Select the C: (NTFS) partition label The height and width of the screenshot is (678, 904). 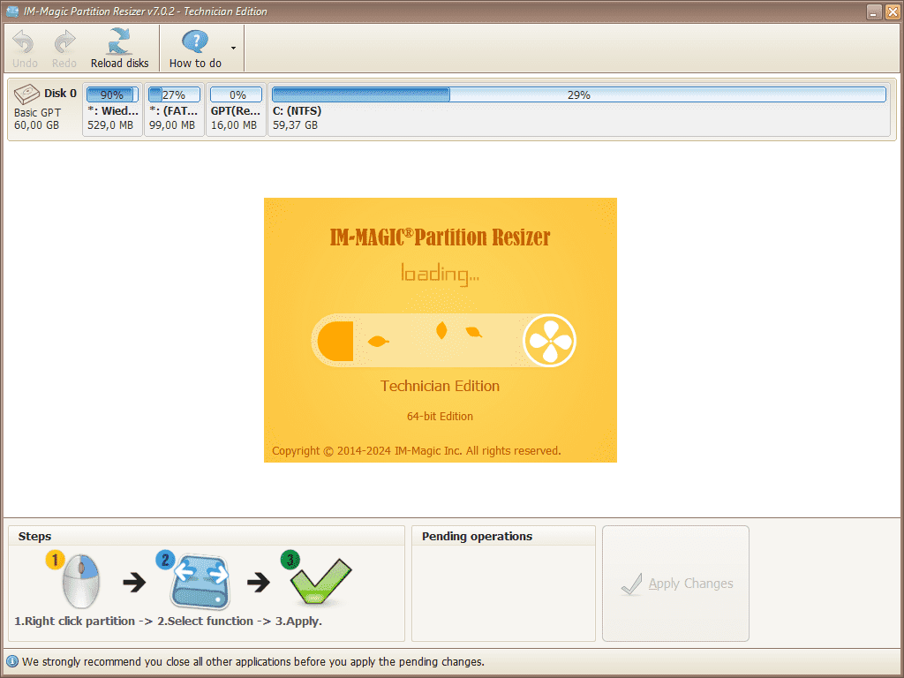pyautogui.click(x=297, y=110)
